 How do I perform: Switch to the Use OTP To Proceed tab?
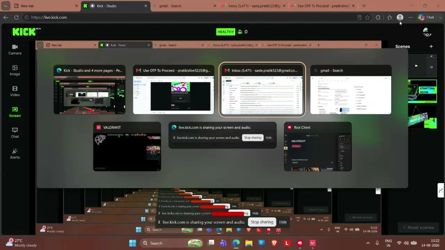(x=323, y=6)
